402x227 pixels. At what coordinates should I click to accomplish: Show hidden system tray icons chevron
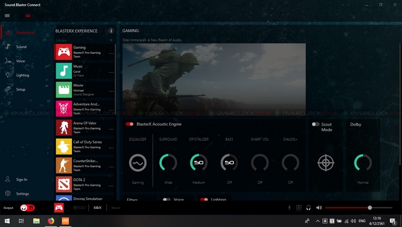318,221
